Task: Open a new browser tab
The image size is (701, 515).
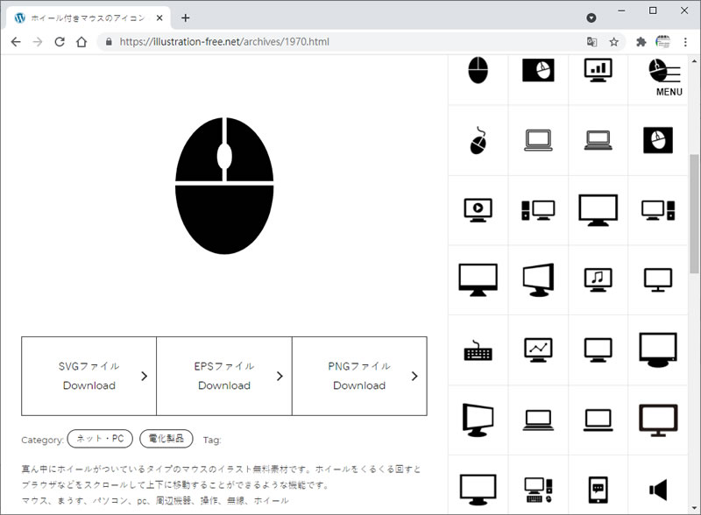Action: pyautogui.click(x=186, y=18)
